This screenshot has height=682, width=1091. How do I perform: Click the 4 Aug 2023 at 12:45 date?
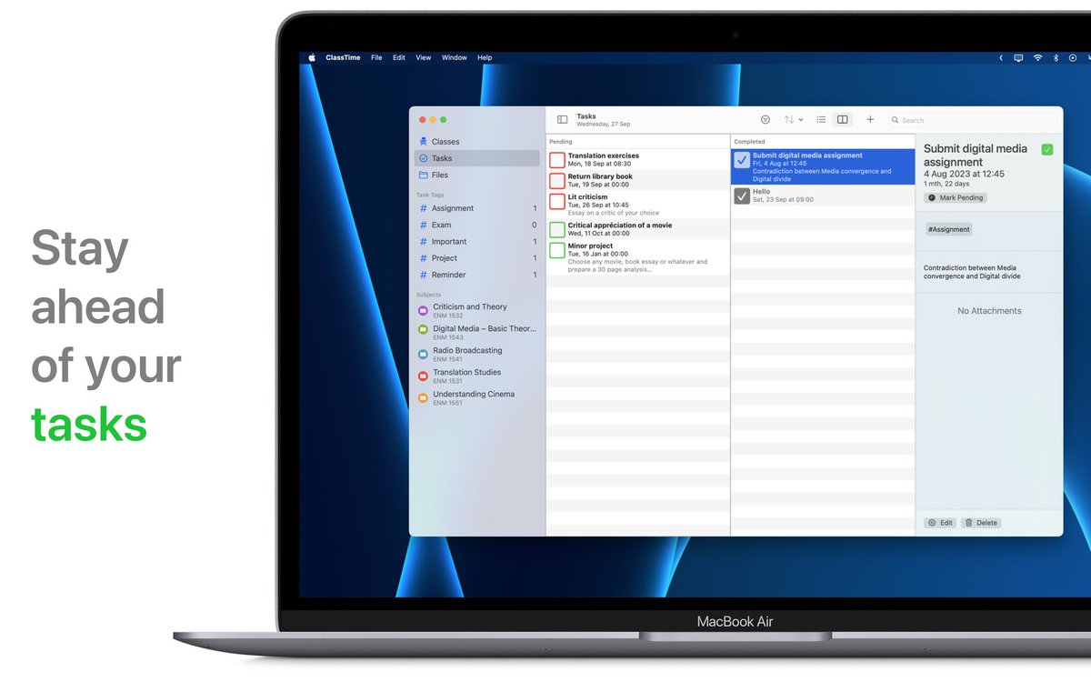coord(964,174)
